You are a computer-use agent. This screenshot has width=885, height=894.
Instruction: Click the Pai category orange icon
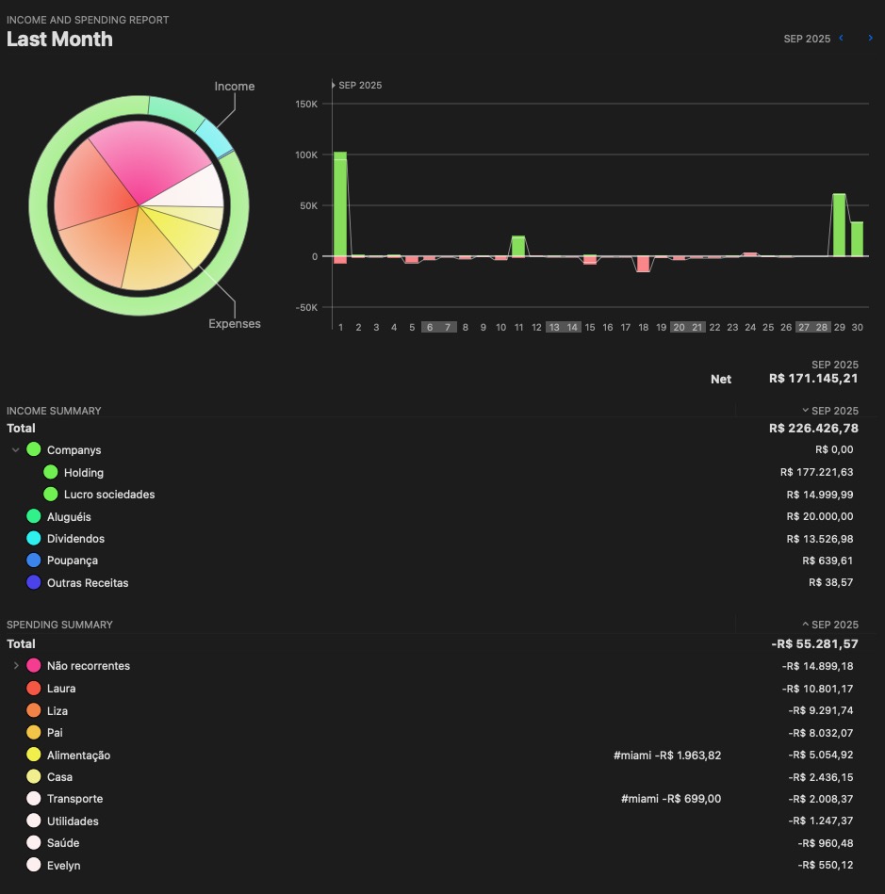[34, 733]
